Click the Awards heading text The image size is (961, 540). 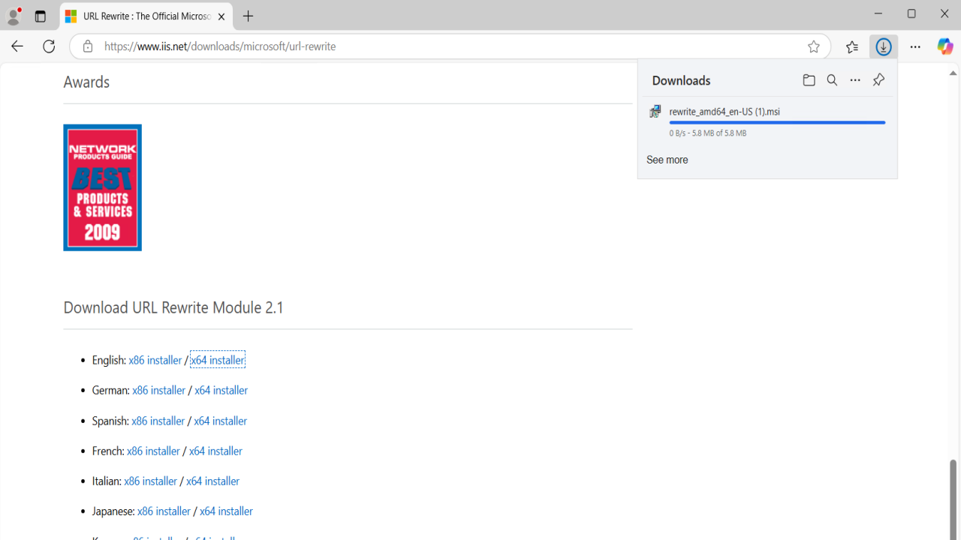tap(86, 82)
